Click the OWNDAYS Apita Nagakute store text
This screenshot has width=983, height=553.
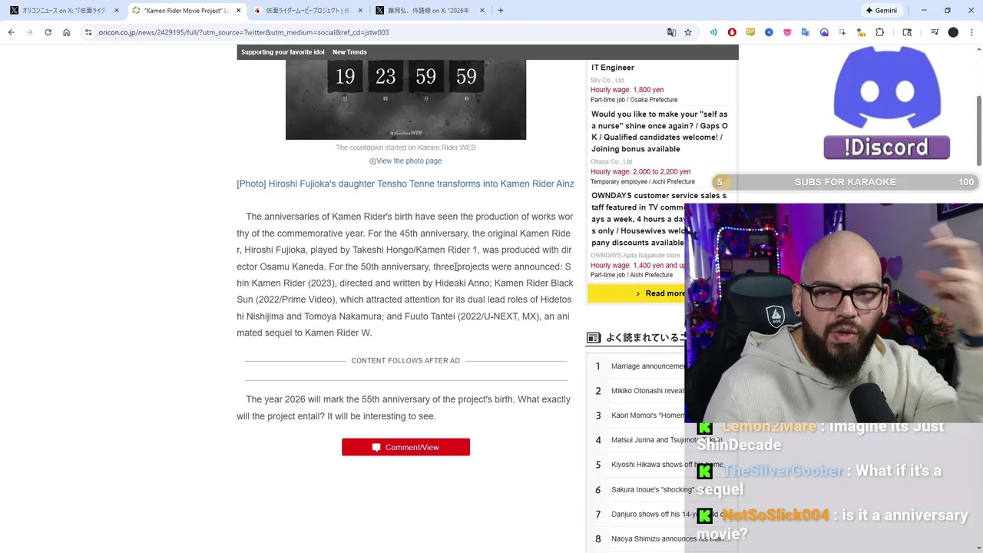click(635, 256)
